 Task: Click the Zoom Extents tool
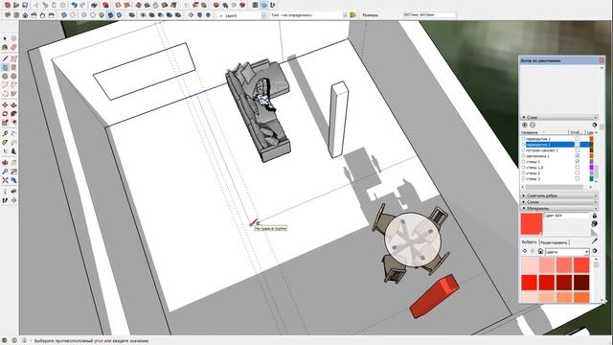(x=5, y=180)
